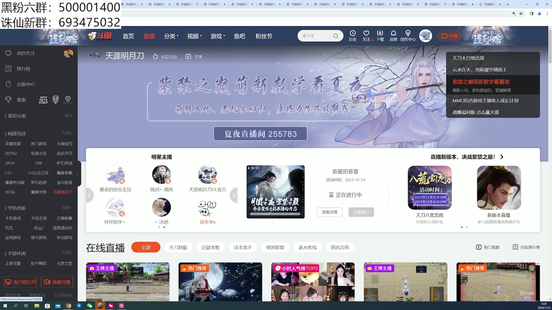Expand 常用分类 with the 展开 control
Image resolution: width=552 pixels, height=310 pixels.
click(68, 116)
